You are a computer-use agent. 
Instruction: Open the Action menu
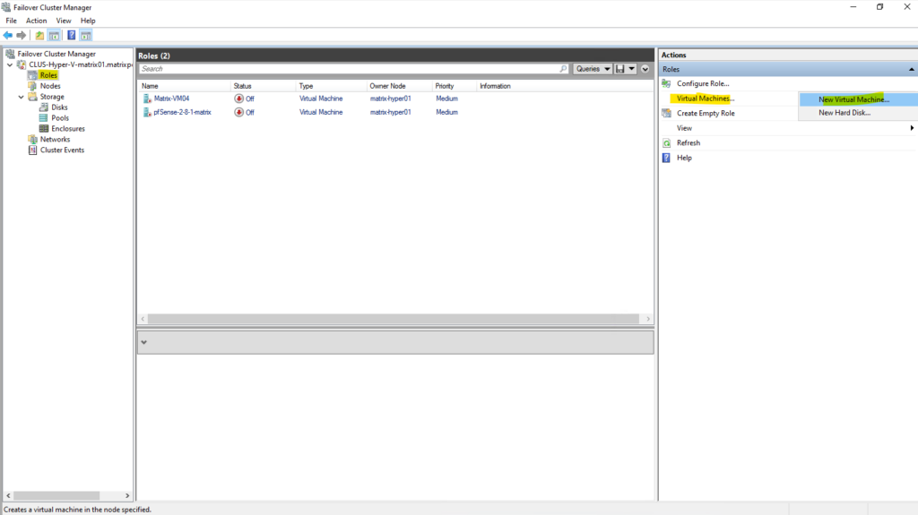coord(36,21)
